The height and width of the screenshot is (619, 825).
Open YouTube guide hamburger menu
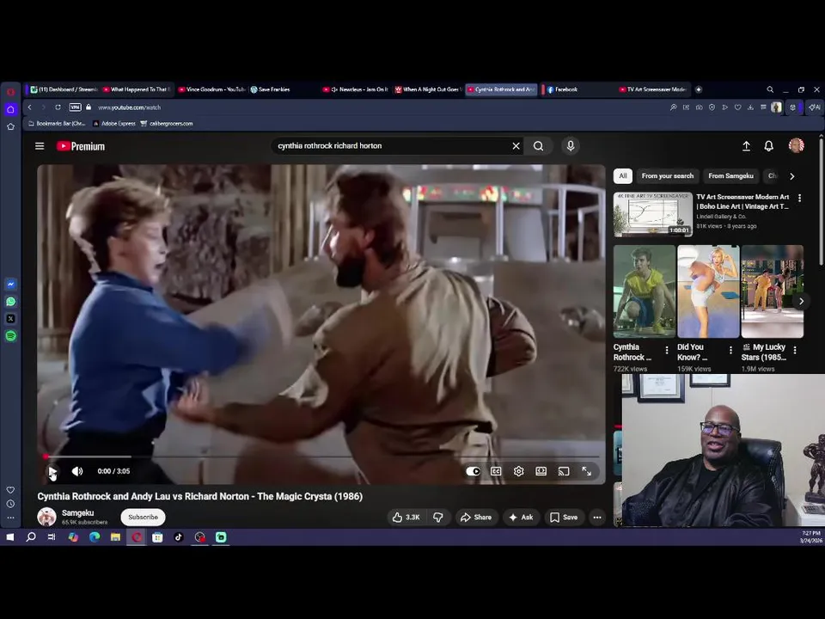[x=40, y=146]
